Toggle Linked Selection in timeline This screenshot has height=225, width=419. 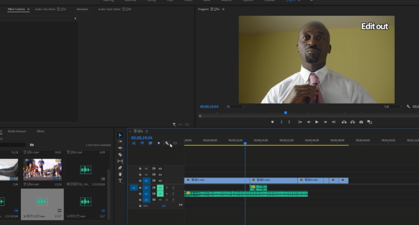[x=150, y=143]
